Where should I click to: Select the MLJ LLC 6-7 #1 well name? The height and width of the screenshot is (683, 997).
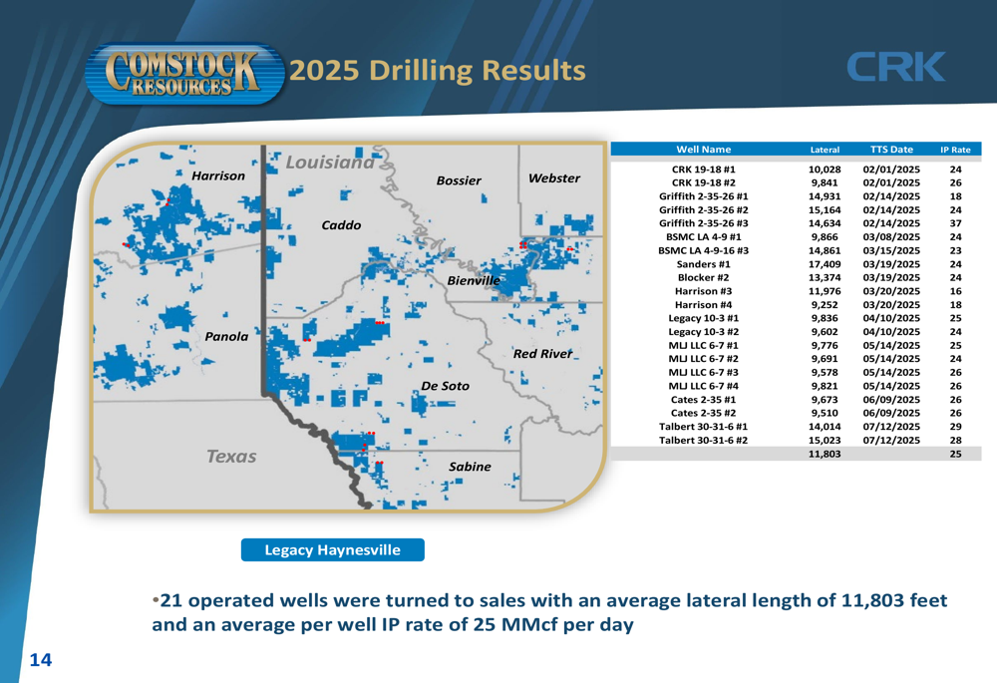click(703, 345)
